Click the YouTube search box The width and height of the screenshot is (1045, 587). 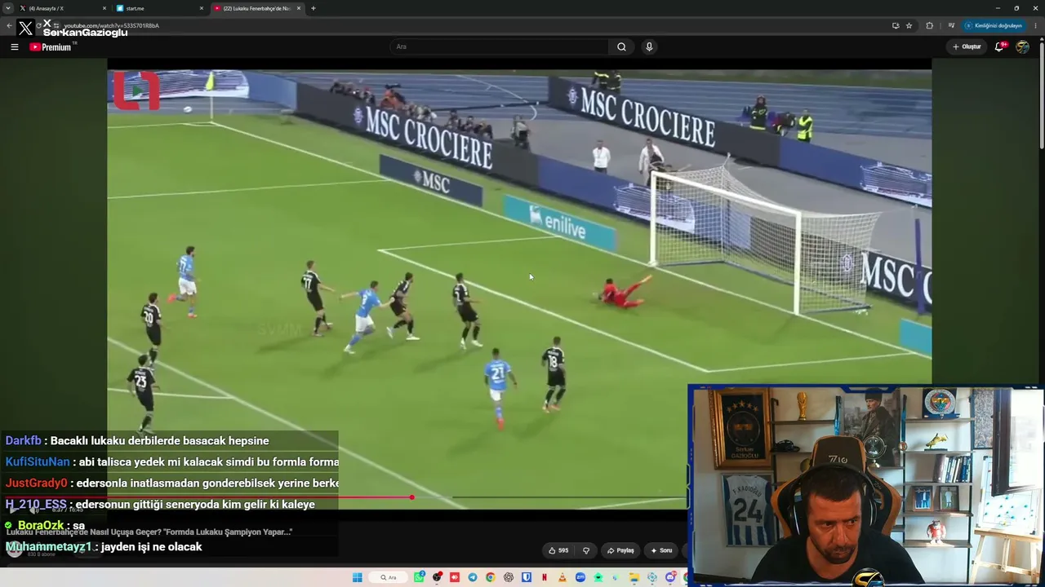pos(500,46)
